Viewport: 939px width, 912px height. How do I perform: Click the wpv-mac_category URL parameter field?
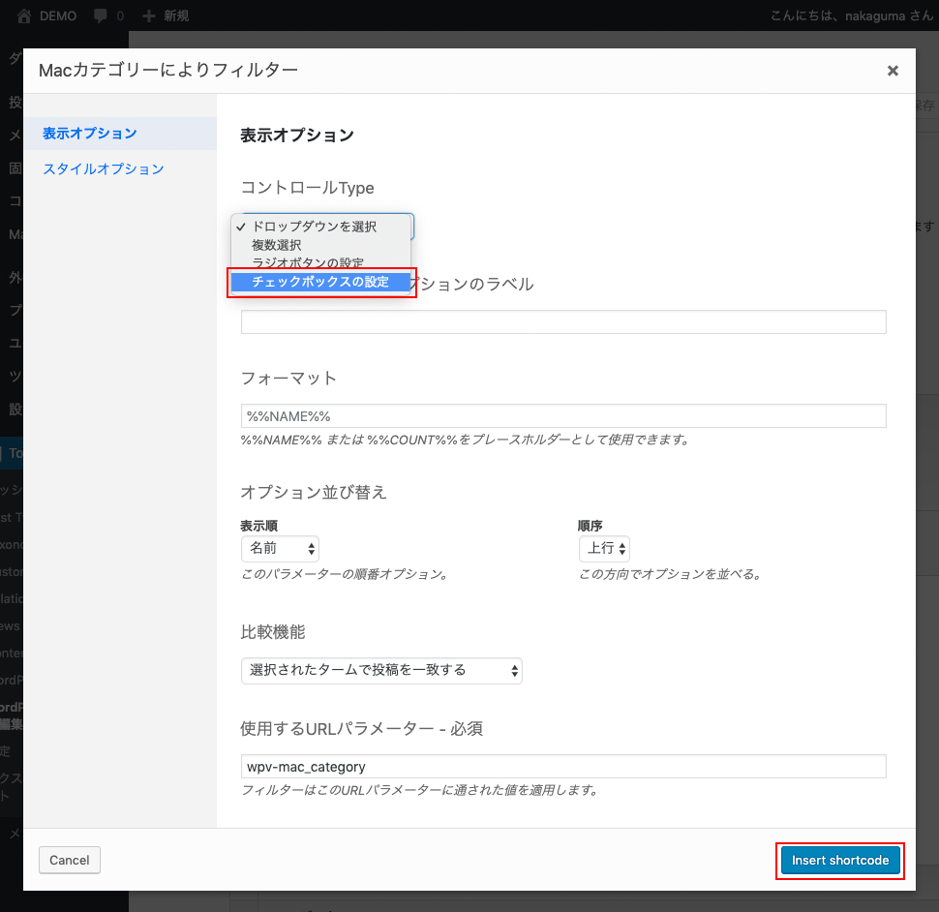[x=563, y=767]
